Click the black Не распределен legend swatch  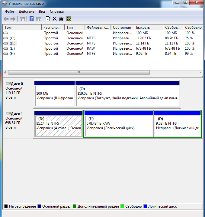[x=6, y=206]
